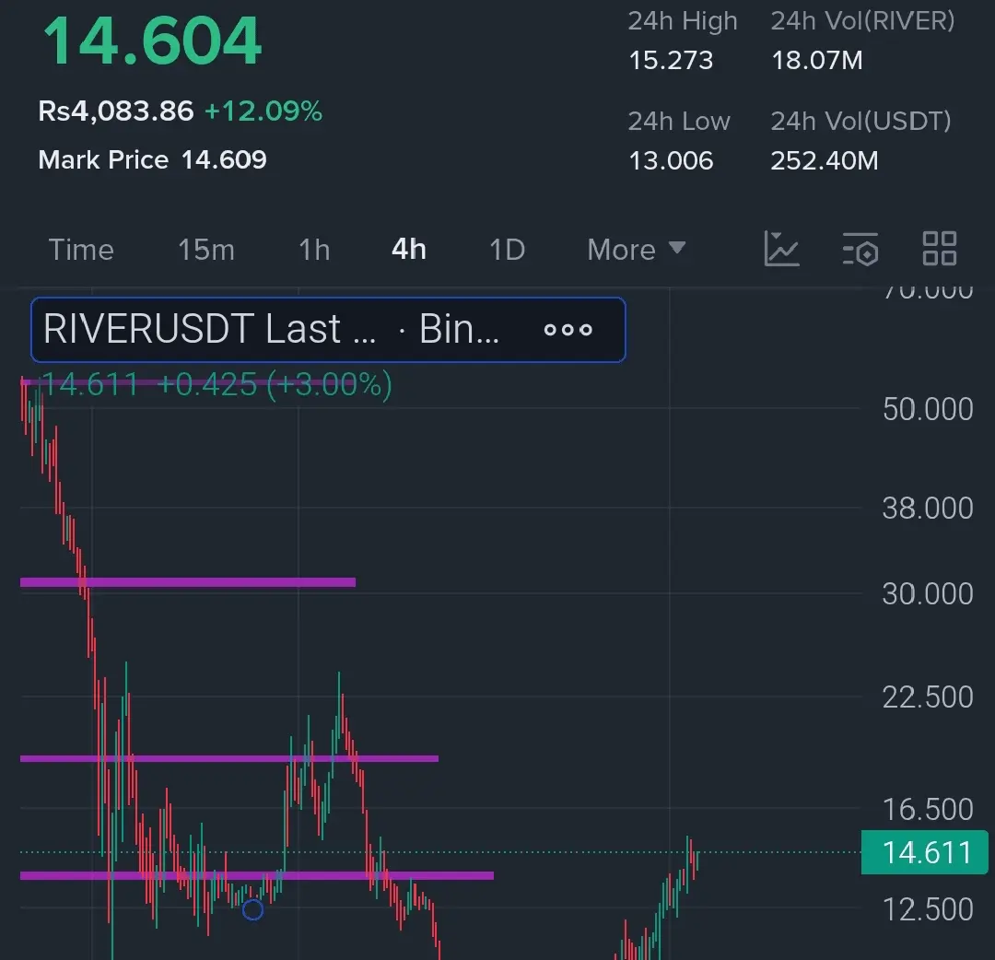Tap the Mark Price 14.609 text
The width and height of the screenshot is (995, 960).
coord(152,160)
